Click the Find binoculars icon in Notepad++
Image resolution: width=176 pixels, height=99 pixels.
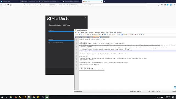point(103,35)
